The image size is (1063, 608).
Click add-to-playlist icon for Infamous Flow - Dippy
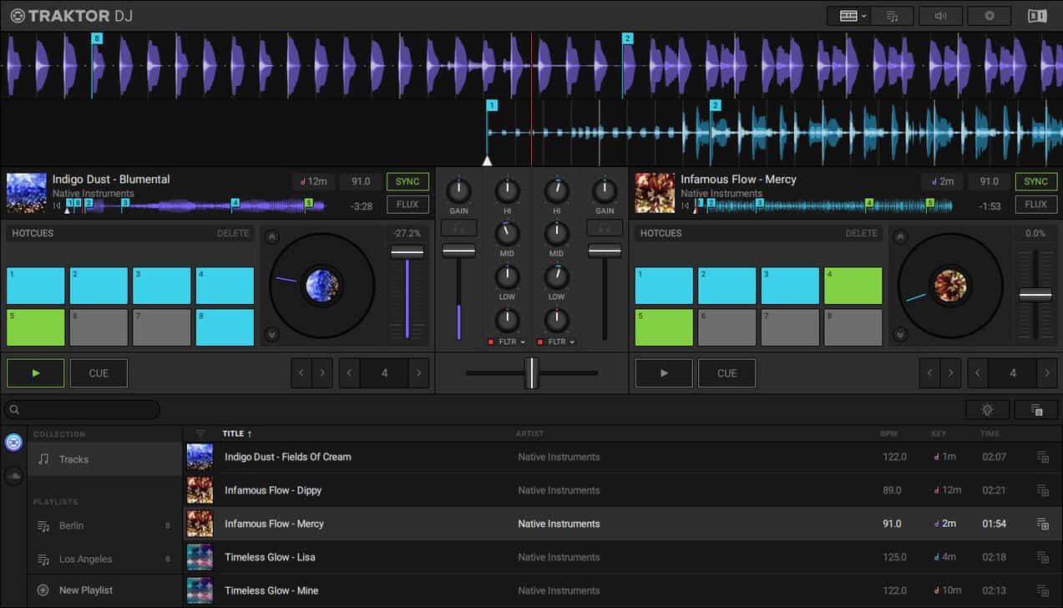pos(1042,490)
